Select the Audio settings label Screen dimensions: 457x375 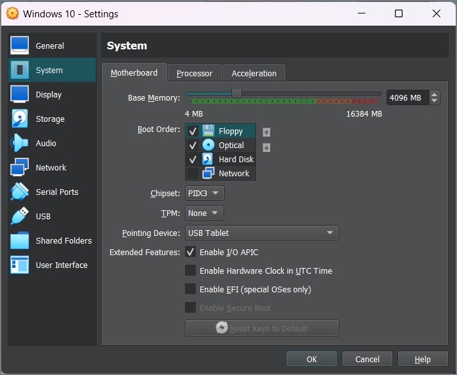(46, 144)
